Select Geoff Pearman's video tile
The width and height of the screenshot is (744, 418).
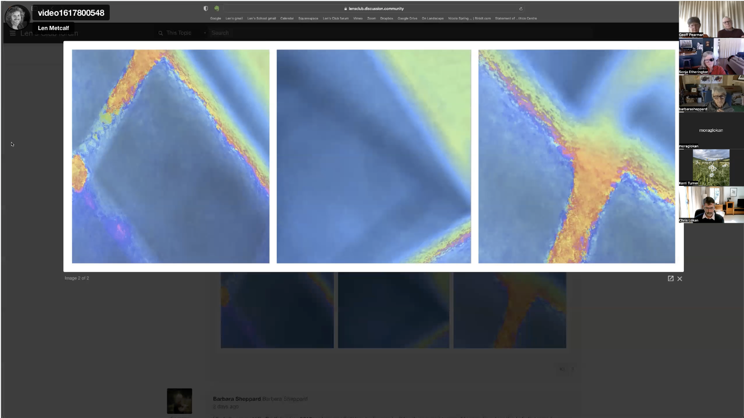click(711, 19)
